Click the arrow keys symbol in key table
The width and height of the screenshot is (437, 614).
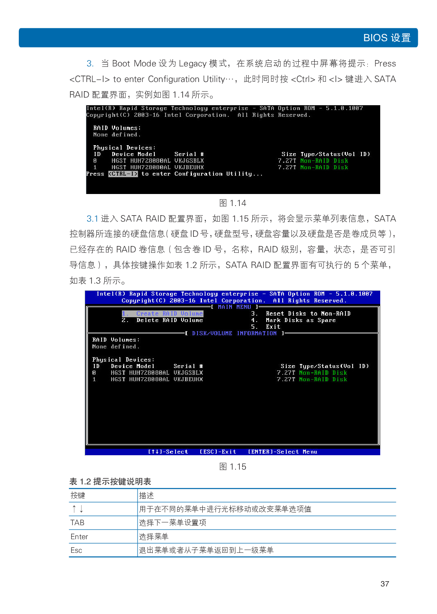[78, 509]
